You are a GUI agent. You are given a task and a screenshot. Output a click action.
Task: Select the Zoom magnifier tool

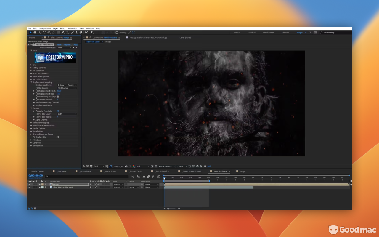click(39, 33)
